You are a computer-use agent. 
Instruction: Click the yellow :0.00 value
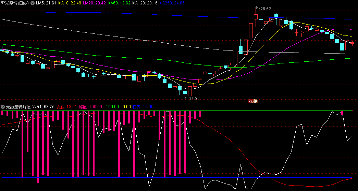tap(126, 107)
